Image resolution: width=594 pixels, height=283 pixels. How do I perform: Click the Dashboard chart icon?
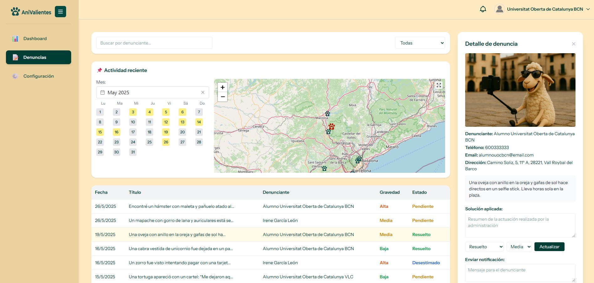15,39
